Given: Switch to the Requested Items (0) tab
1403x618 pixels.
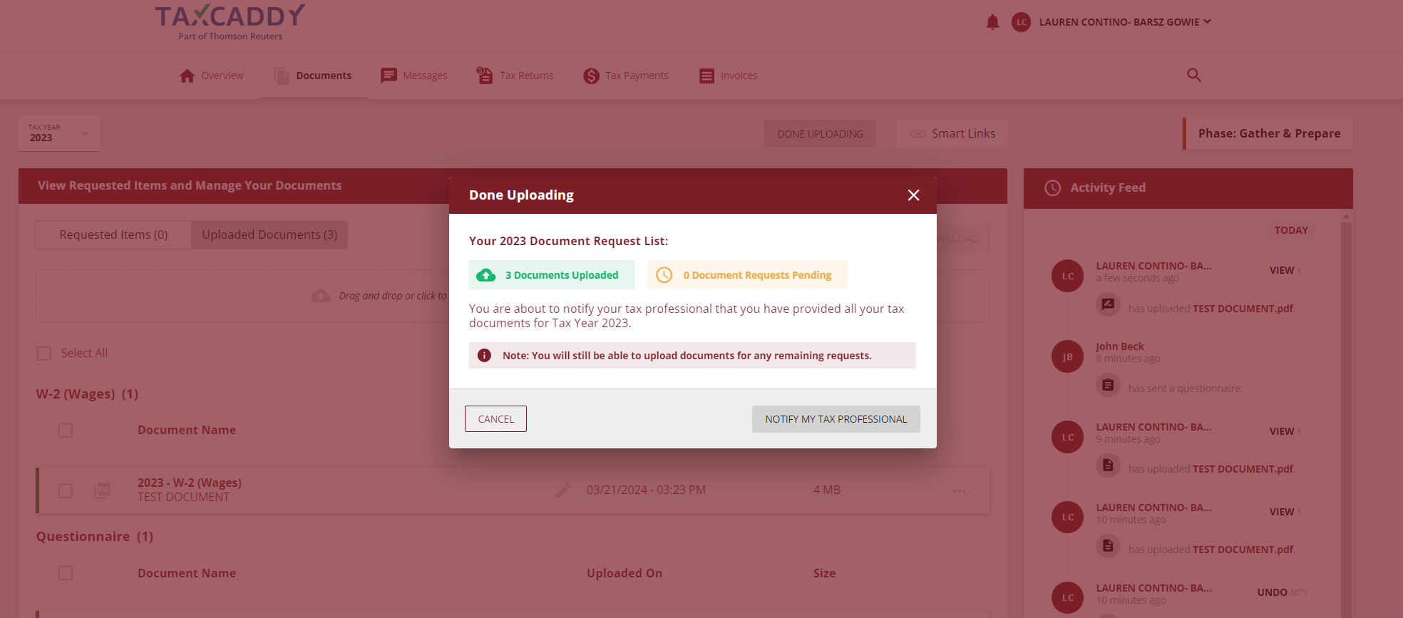Looking at the screenshot, I should click(113, 235).
